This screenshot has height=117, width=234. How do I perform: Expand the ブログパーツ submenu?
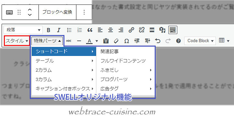pyautogui.click(x=126, y=79)
